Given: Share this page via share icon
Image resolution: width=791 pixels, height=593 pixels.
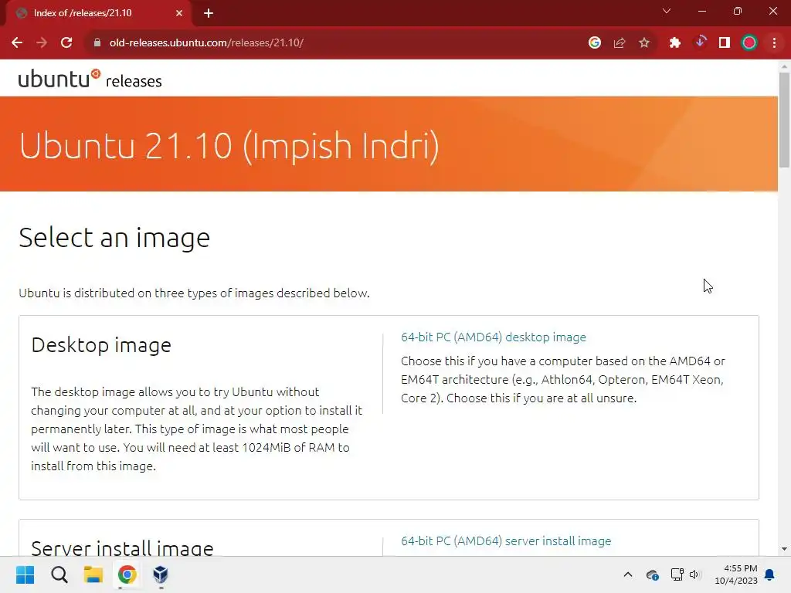Looking at the screenshot, I should tap(620, 43).
